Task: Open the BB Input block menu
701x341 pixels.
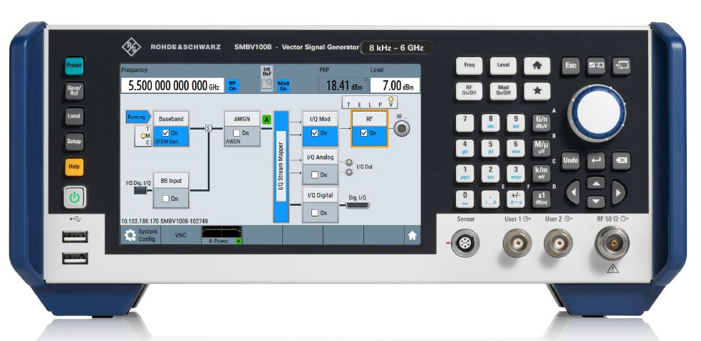Action: coord(171,181)
